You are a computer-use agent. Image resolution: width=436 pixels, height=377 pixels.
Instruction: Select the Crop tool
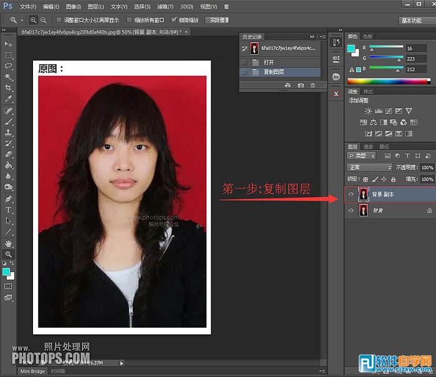click(x=9, y=88)
